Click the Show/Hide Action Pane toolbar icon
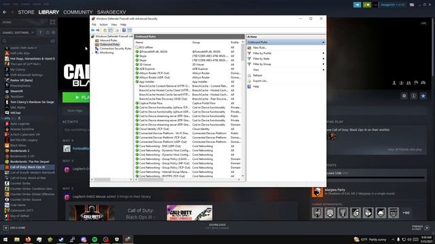 (x=129, y=30)
